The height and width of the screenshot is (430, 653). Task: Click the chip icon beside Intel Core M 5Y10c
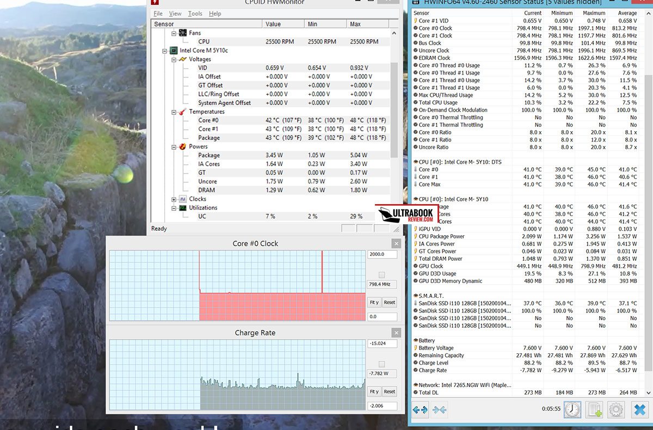[174, 50]
